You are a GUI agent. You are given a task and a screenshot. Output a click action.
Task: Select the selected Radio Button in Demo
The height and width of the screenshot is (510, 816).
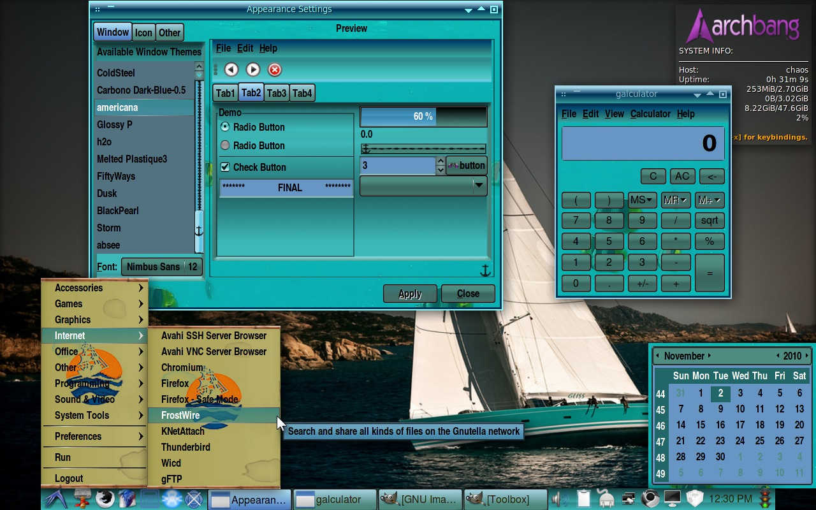(x=225, y=127)
